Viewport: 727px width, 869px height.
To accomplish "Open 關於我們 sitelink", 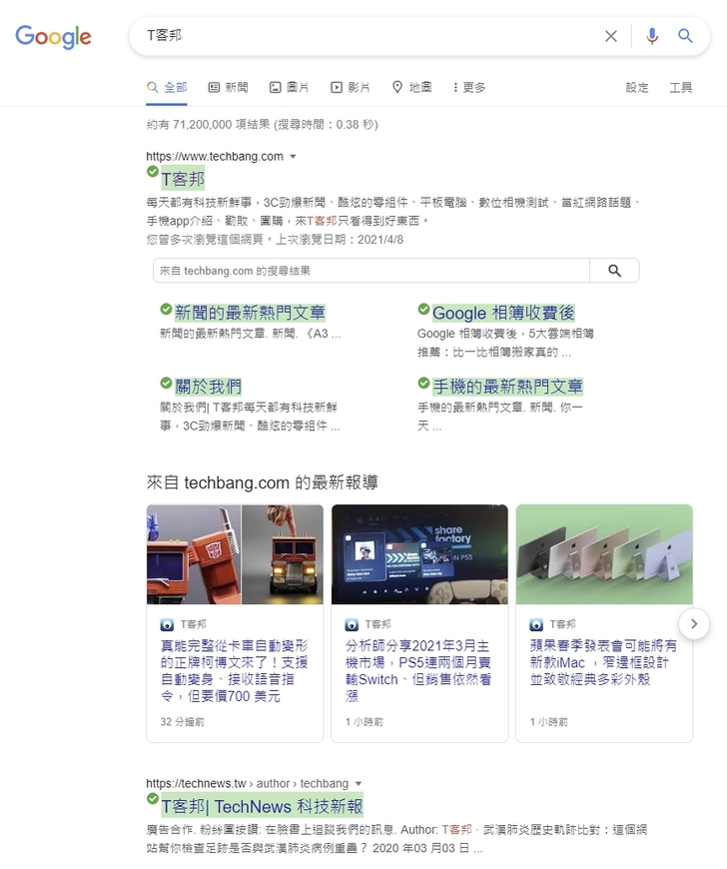I will (x=208, y=387).
